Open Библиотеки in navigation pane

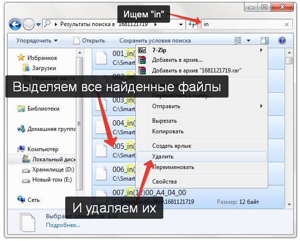click(x=43, y=109)
